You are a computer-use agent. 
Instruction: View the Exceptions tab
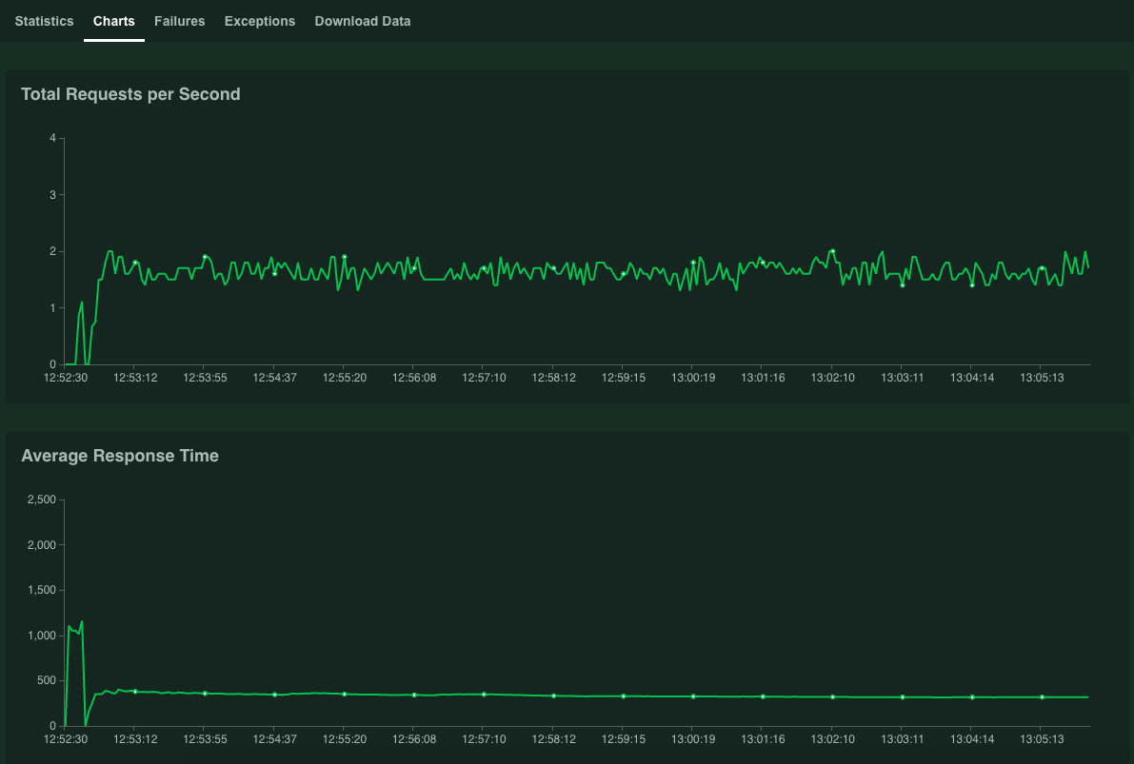[x=259, y=20]
